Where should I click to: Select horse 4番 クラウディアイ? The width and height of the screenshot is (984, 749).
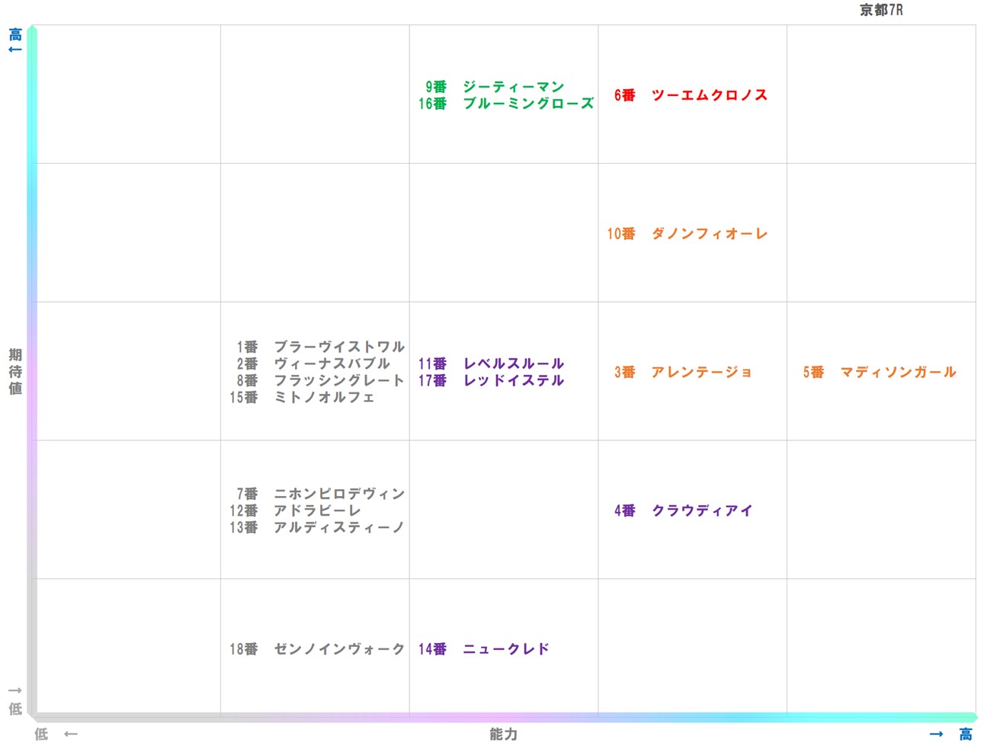point(682,509)
